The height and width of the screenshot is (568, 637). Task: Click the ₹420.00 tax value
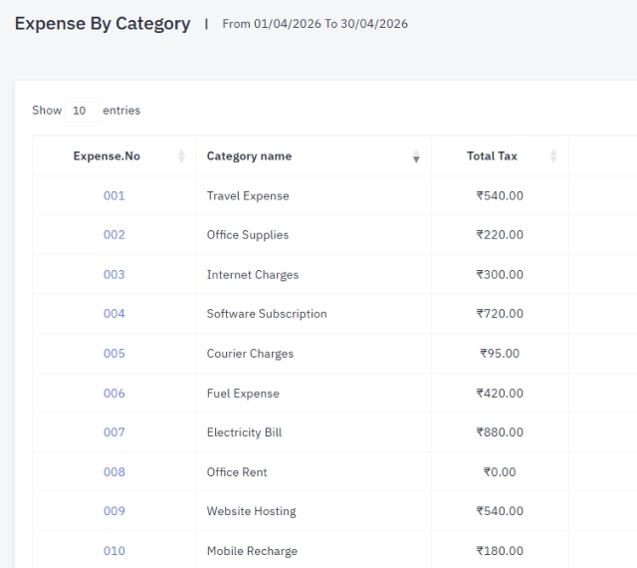[x=500, y=393]
